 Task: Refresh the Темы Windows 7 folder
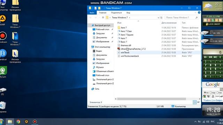[x=161, y=18]
